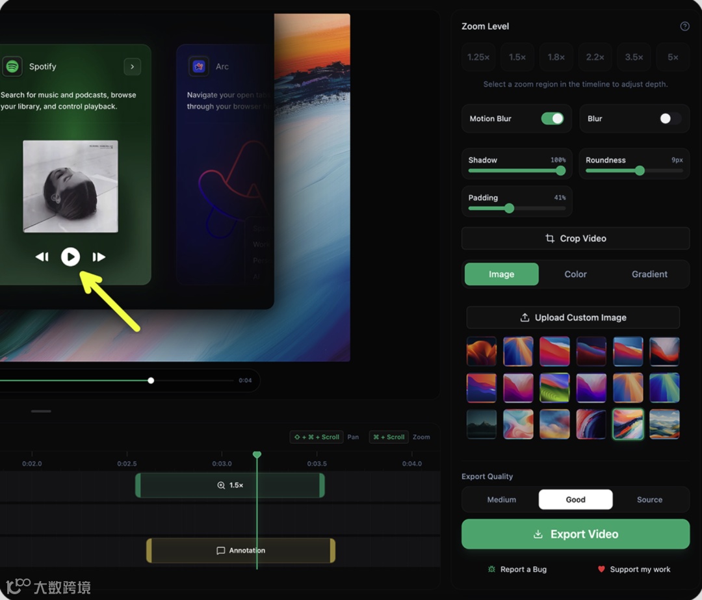Image resolution: width=702 pixels, height=600 pixels.
Task: Click the Spotify album cover image
Action: point(70,187)
